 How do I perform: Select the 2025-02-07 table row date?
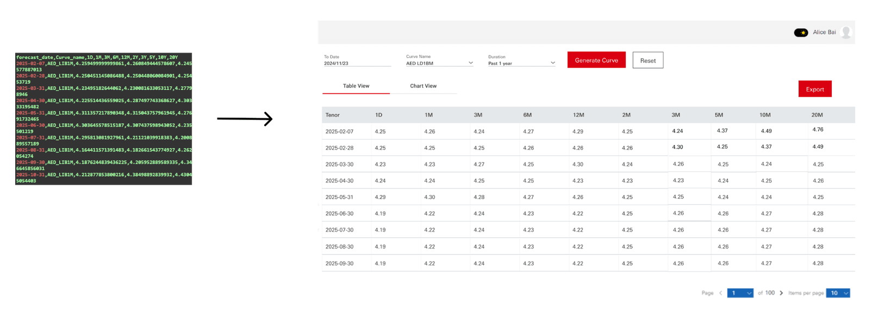(339, 131)
